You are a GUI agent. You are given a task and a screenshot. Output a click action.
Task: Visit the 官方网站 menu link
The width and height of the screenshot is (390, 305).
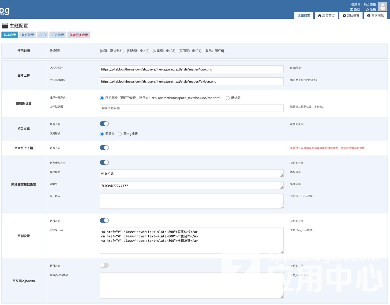(376, 16)
